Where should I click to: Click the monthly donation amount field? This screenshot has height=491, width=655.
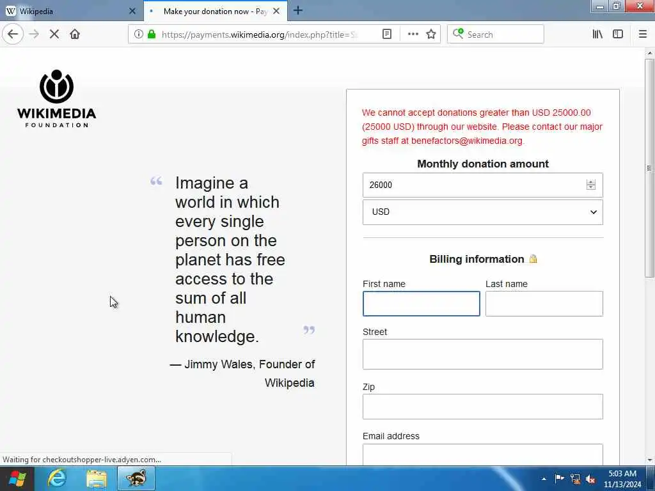click(x=482, y=185)
